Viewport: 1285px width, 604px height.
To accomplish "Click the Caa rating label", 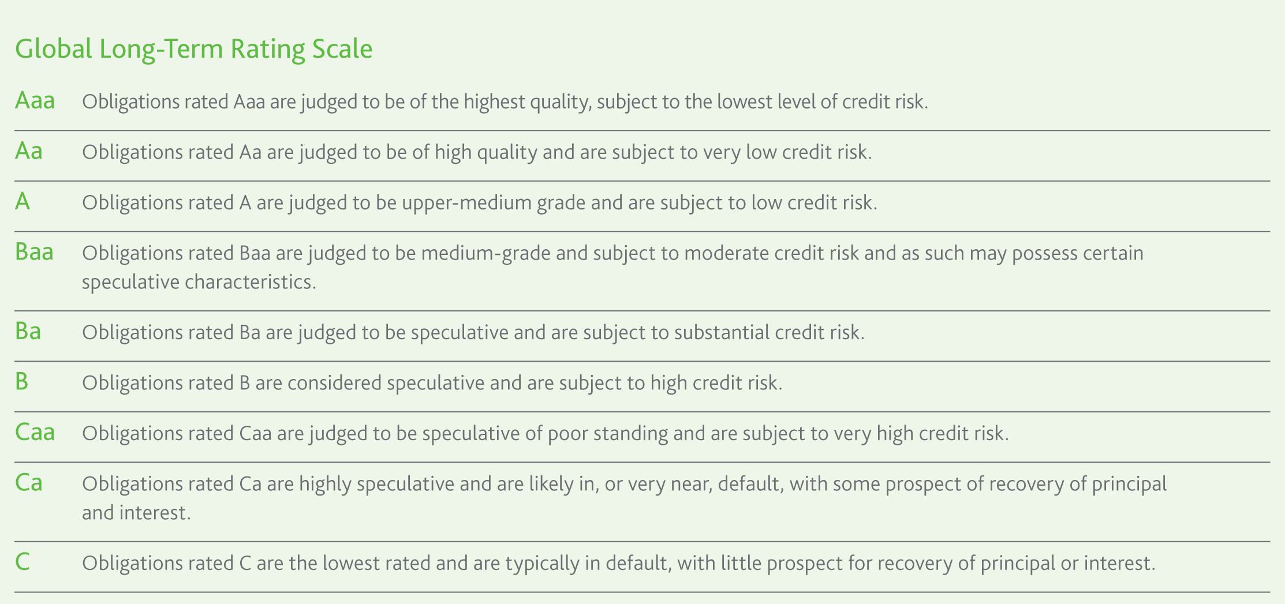I will 35,432.
